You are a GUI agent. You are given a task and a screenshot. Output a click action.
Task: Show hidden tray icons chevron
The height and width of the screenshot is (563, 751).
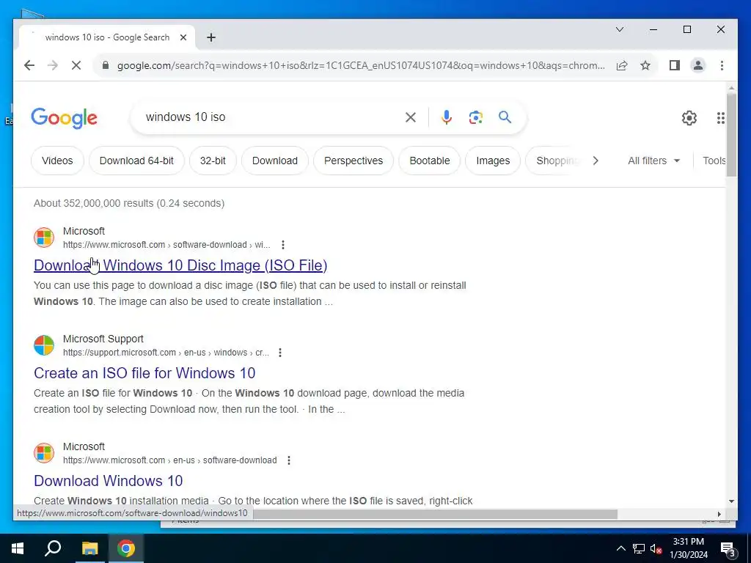620,548
